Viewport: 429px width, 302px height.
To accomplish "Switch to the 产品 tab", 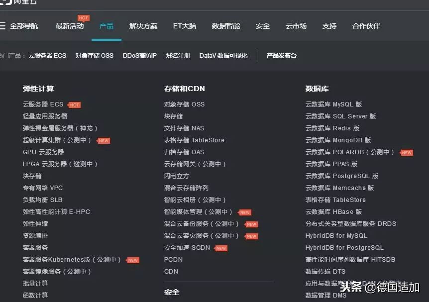I will coord(106,25).
